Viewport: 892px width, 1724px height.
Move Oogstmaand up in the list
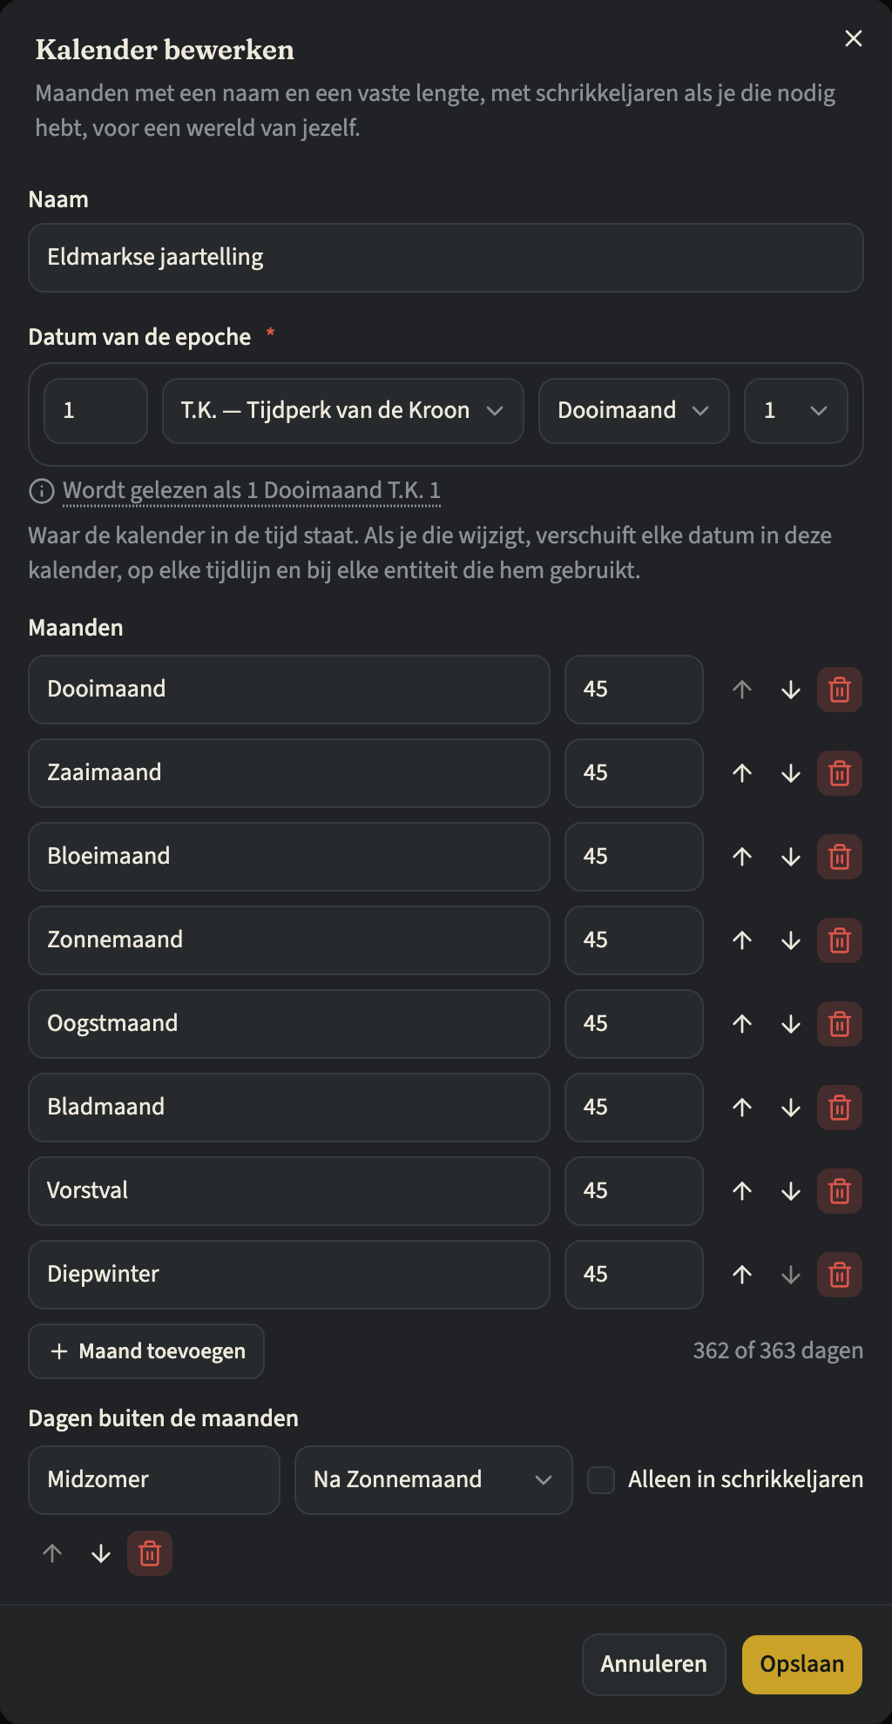742,1024
